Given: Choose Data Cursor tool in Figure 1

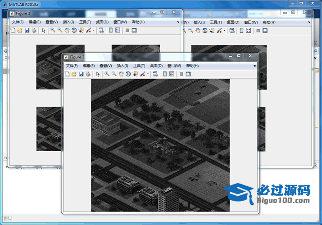Looking at the screenshot, I should click(x=81, y=30).
